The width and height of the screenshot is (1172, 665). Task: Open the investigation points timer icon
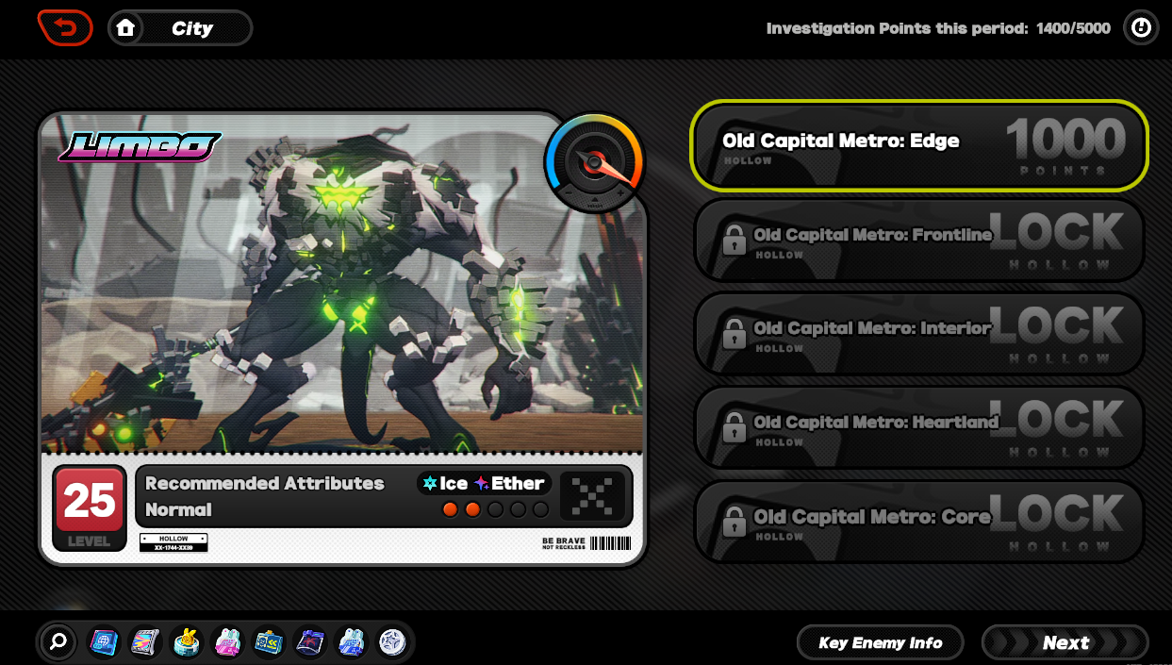tap(1141, 28)
